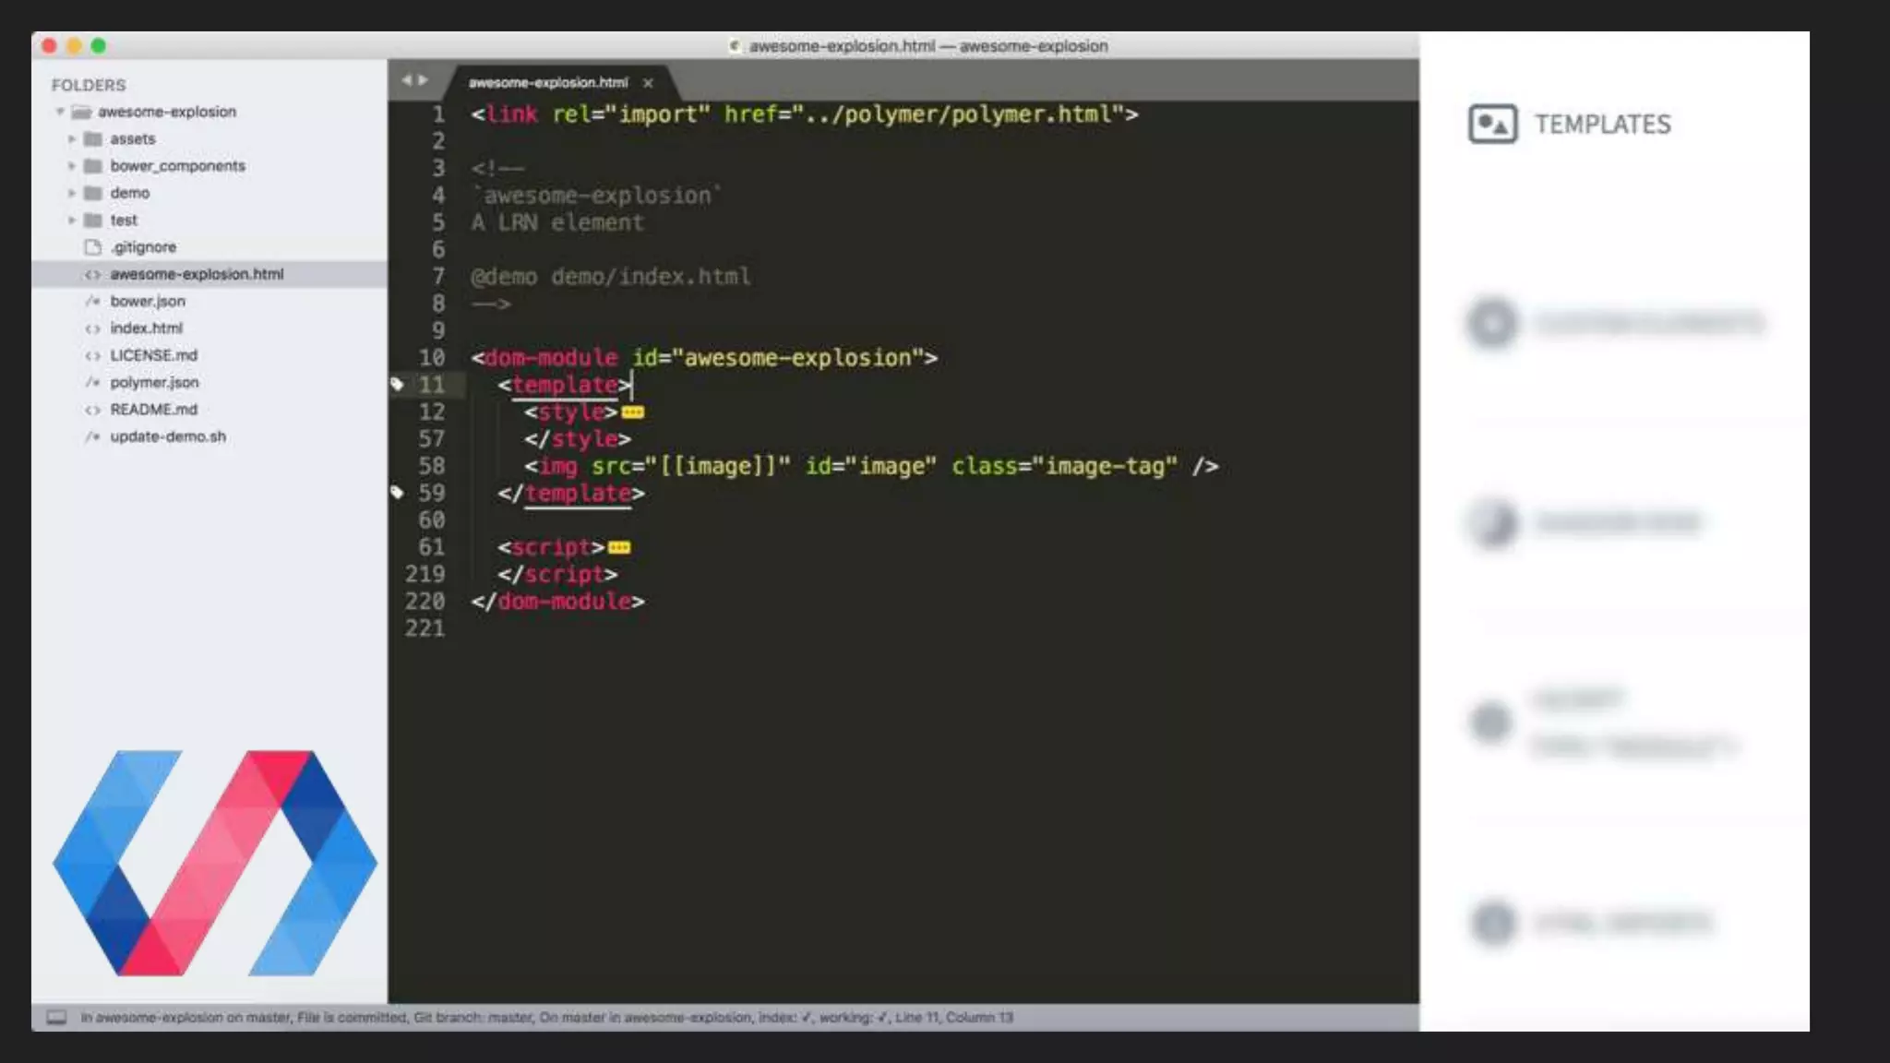Click the Templates image icon
The height and width of the screenshot is (1063, 1890).
[1491, 124]
